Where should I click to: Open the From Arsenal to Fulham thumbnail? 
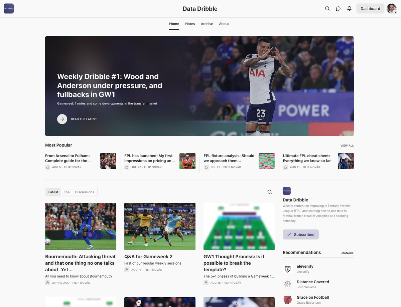tap(108, 161)
